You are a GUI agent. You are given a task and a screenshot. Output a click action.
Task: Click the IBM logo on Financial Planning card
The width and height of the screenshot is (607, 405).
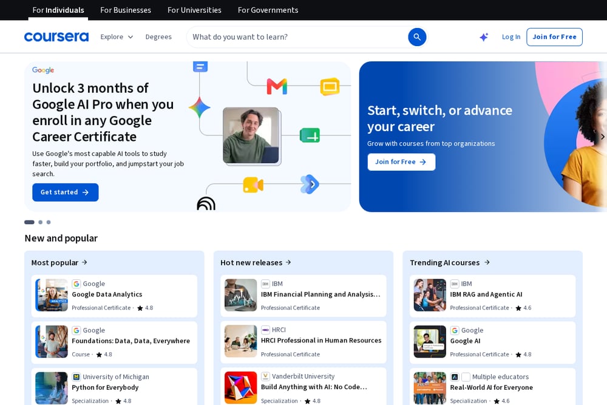(x=265, y=284)
